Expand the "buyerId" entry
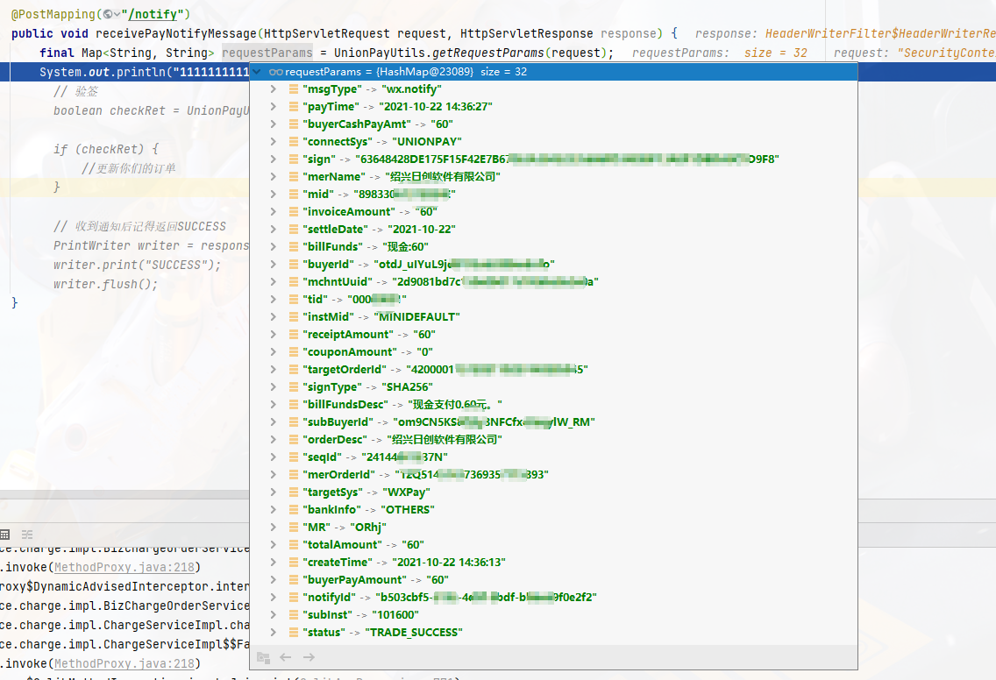The image size is (996, 680). (274, 264)
